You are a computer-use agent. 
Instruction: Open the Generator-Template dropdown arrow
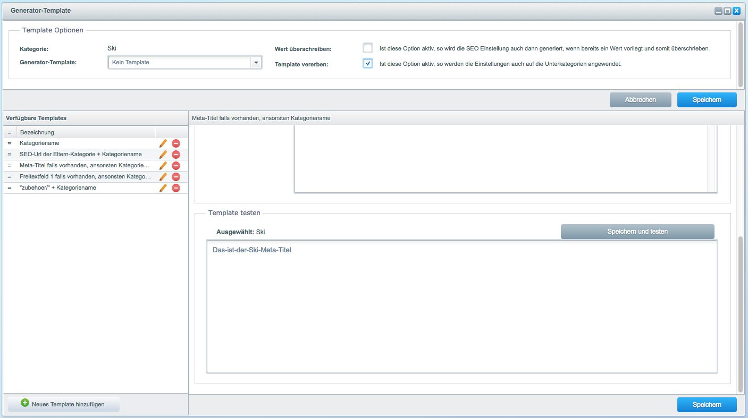(256, 63)
